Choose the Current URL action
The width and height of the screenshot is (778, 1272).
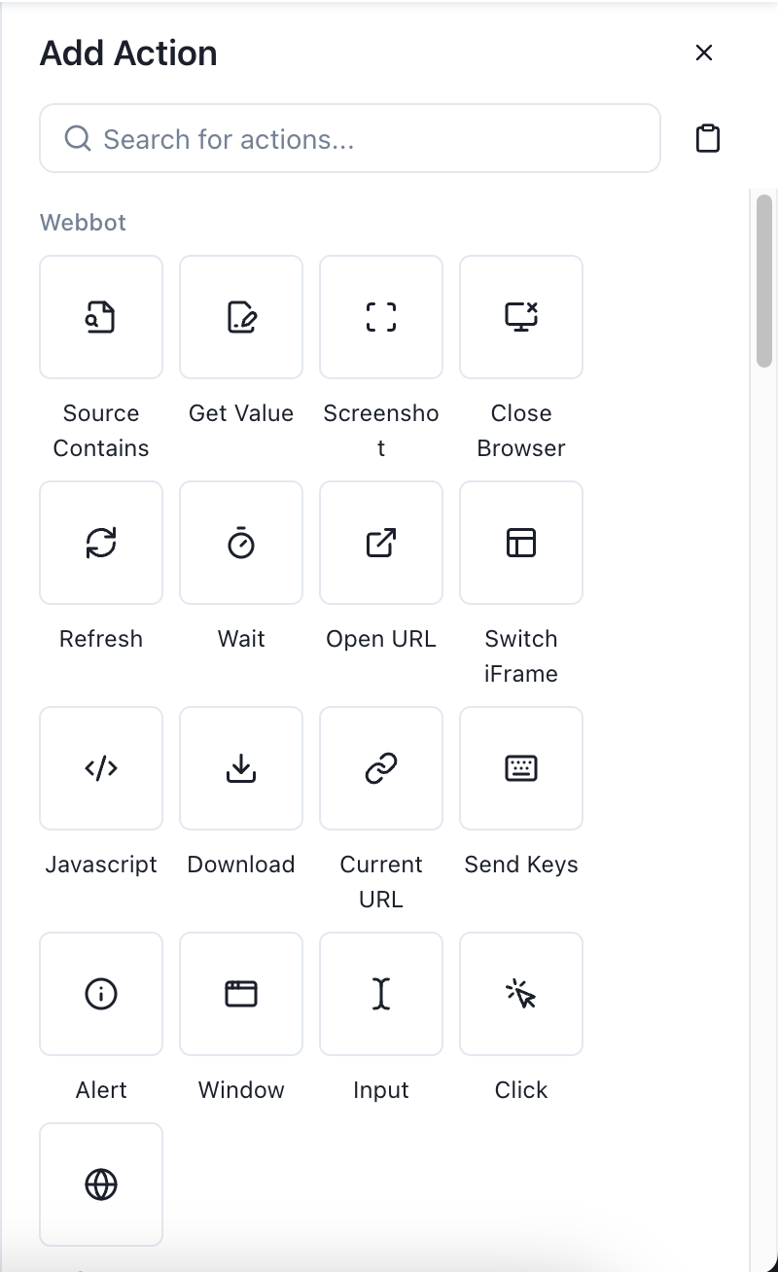(x=381, y=768)
